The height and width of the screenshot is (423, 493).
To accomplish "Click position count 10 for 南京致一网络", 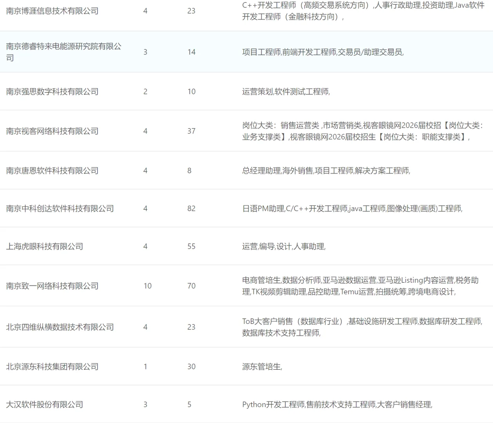I will [147, 286].
